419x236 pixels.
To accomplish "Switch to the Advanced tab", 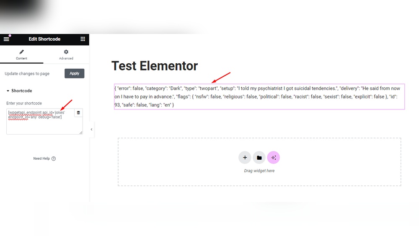I will point(66,54).
